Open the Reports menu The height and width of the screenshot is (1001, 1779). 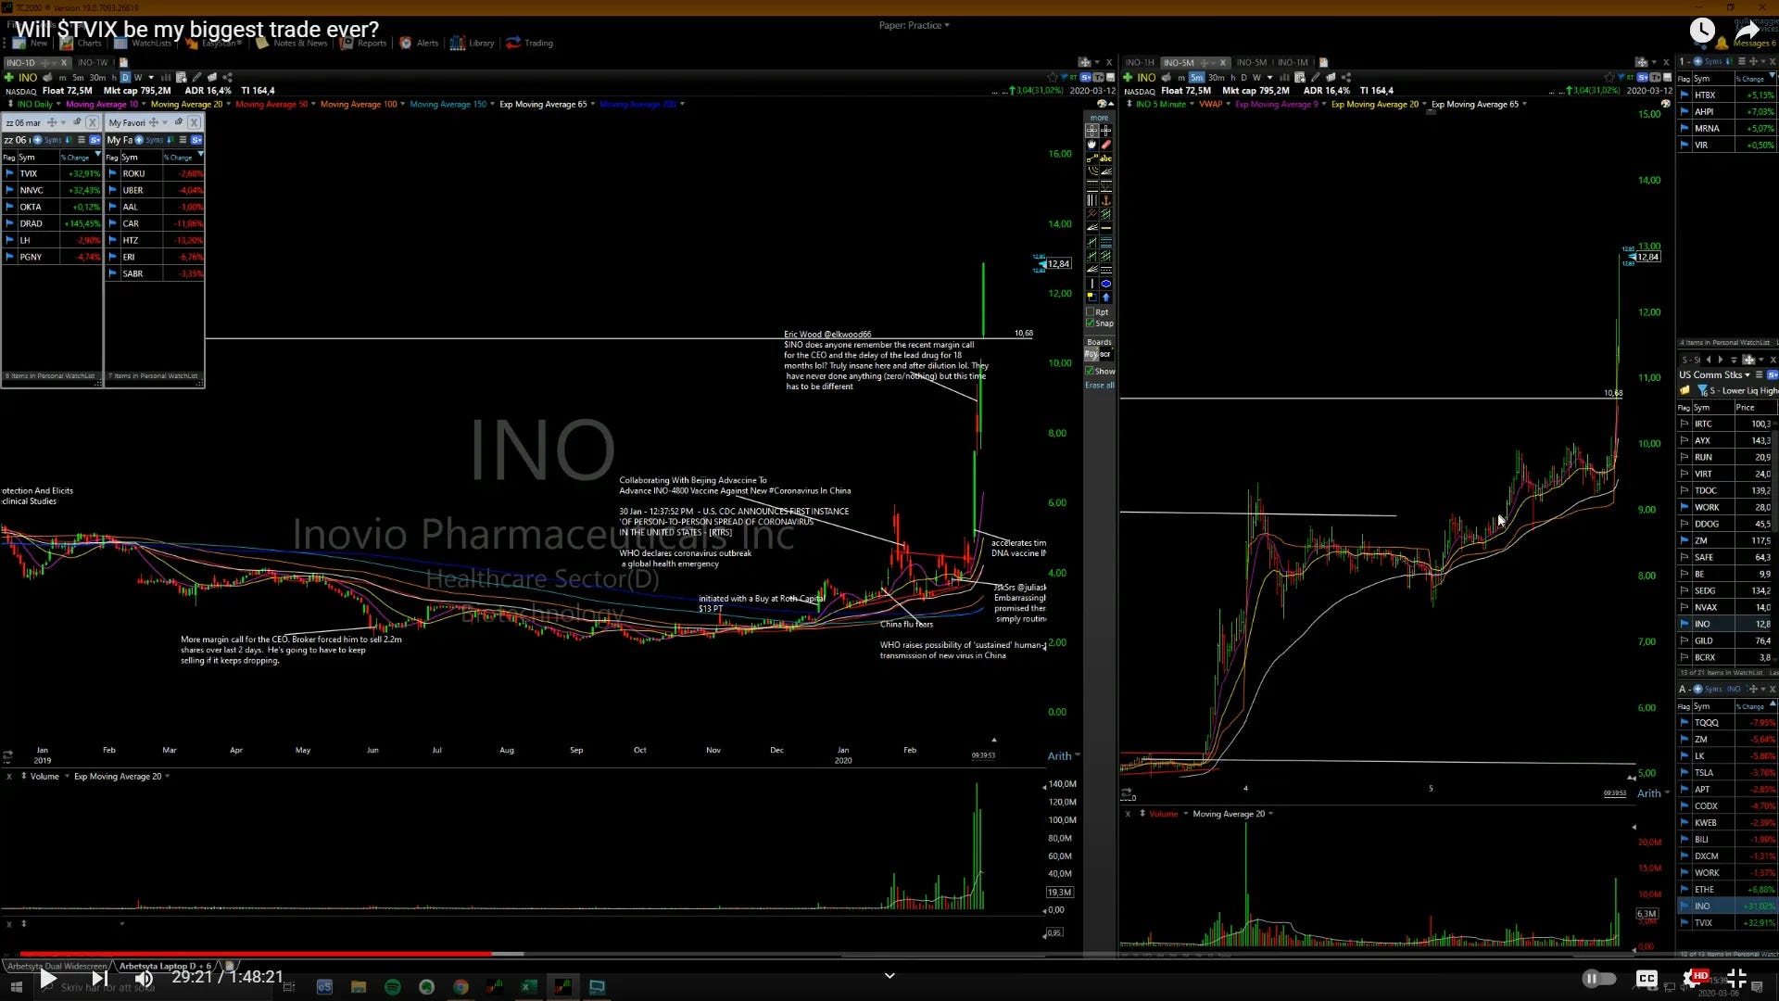click(364, 43)
